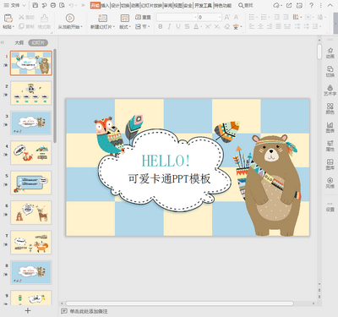Toggle Superscript formatting

pyautogui.click(x=208, y=26)
